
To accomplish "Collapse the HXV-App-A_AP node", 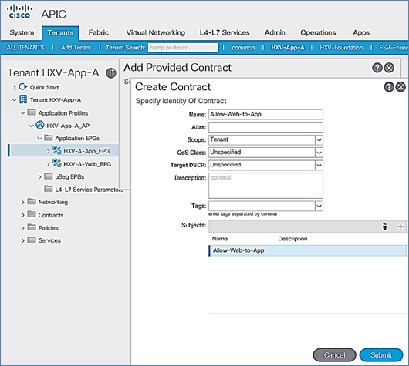I will 31,126.
